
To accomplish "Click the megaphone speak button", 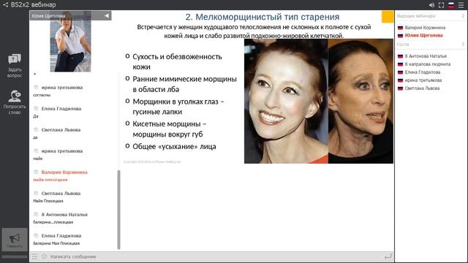I will (x=15, y=240).
